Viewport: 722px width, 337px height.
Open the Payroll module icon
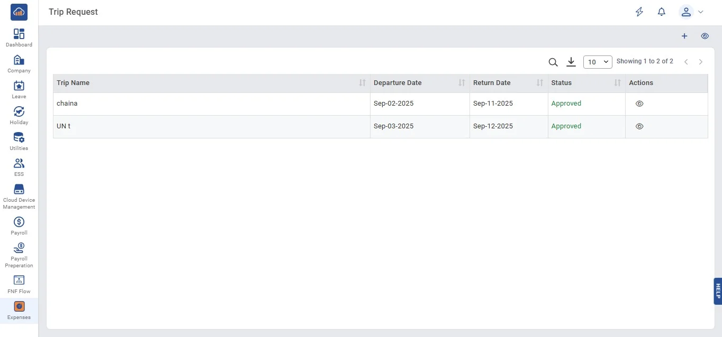(x=19, y=226)
